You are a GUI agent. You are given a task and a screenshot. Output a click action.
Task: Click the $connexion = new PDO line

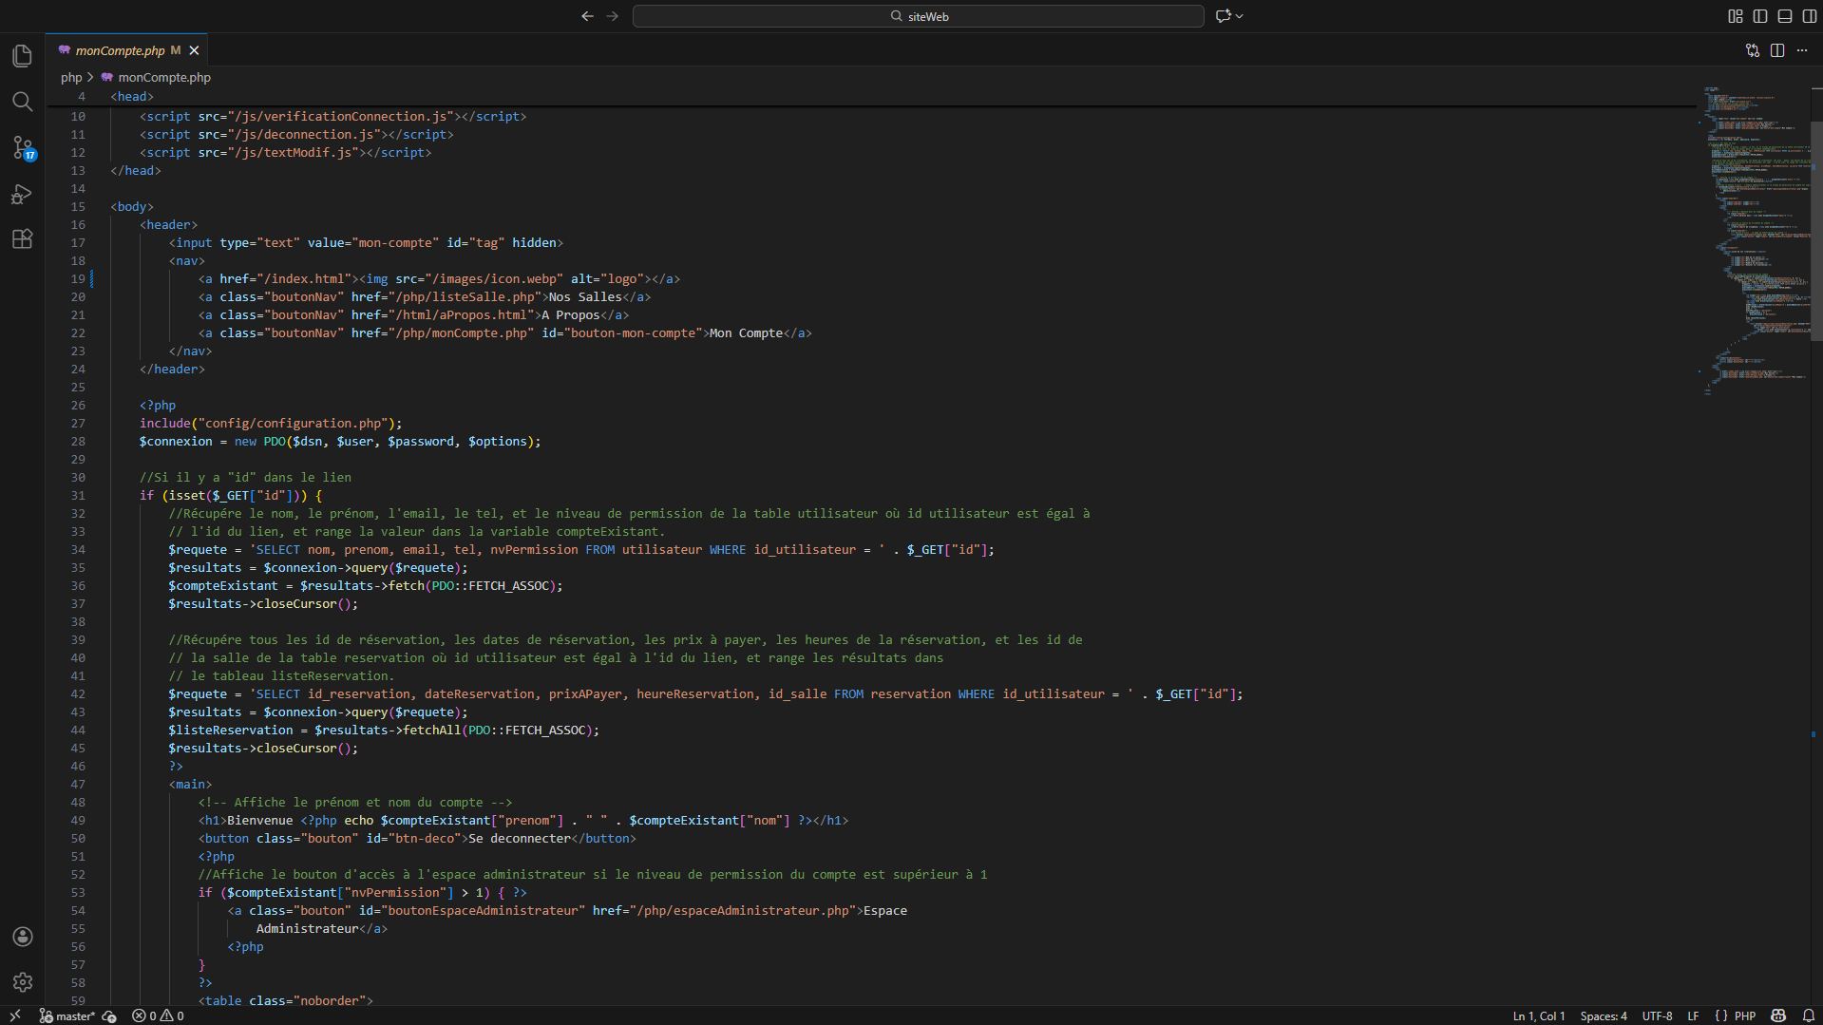(340, 442)
